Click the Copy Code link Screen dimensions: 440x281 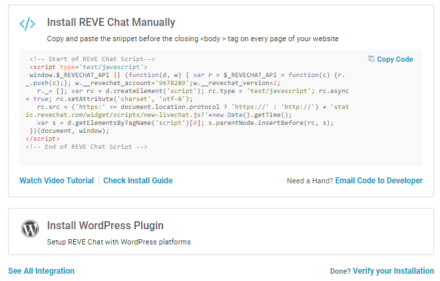[395, 59]
